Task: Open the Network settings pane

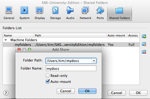Action: (x=85, y=13)
